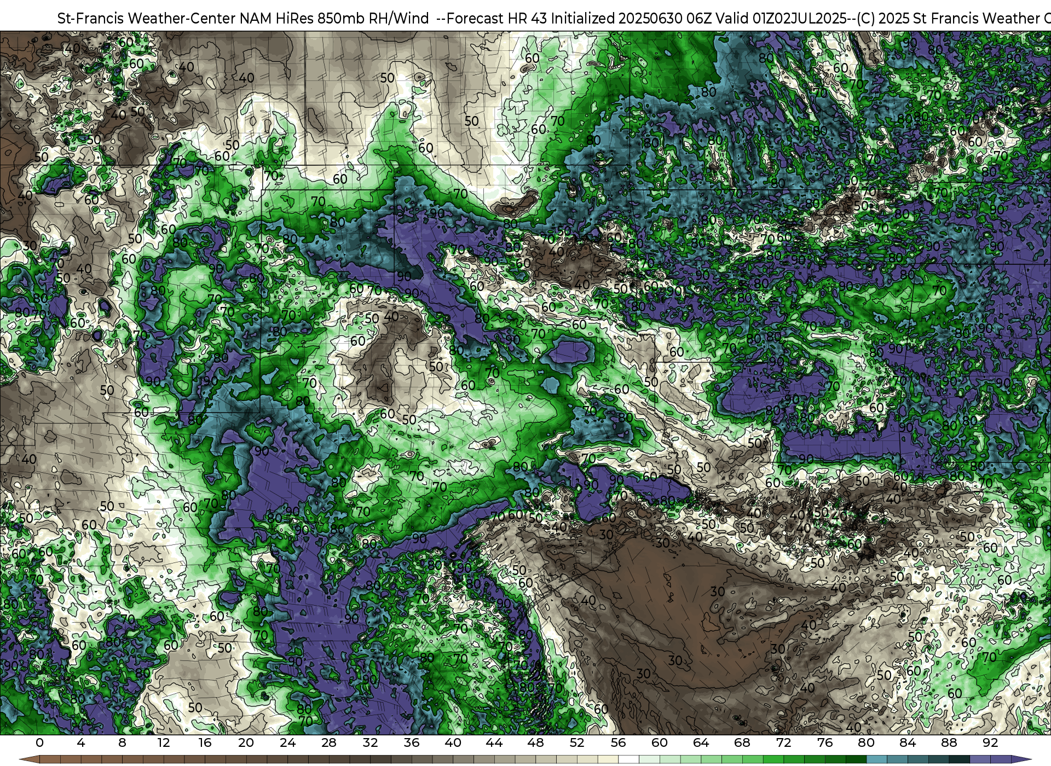This screenshot has height=766, width=1051.
Task: Click the color bar label "16"
Action: (205, 742)
